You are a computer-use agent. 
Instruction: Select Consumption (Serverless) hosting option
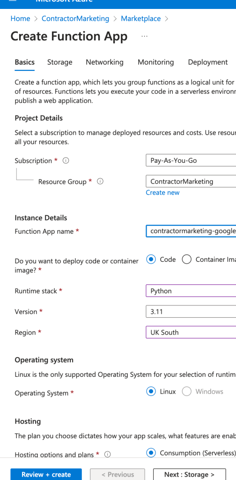coord(151,453)
